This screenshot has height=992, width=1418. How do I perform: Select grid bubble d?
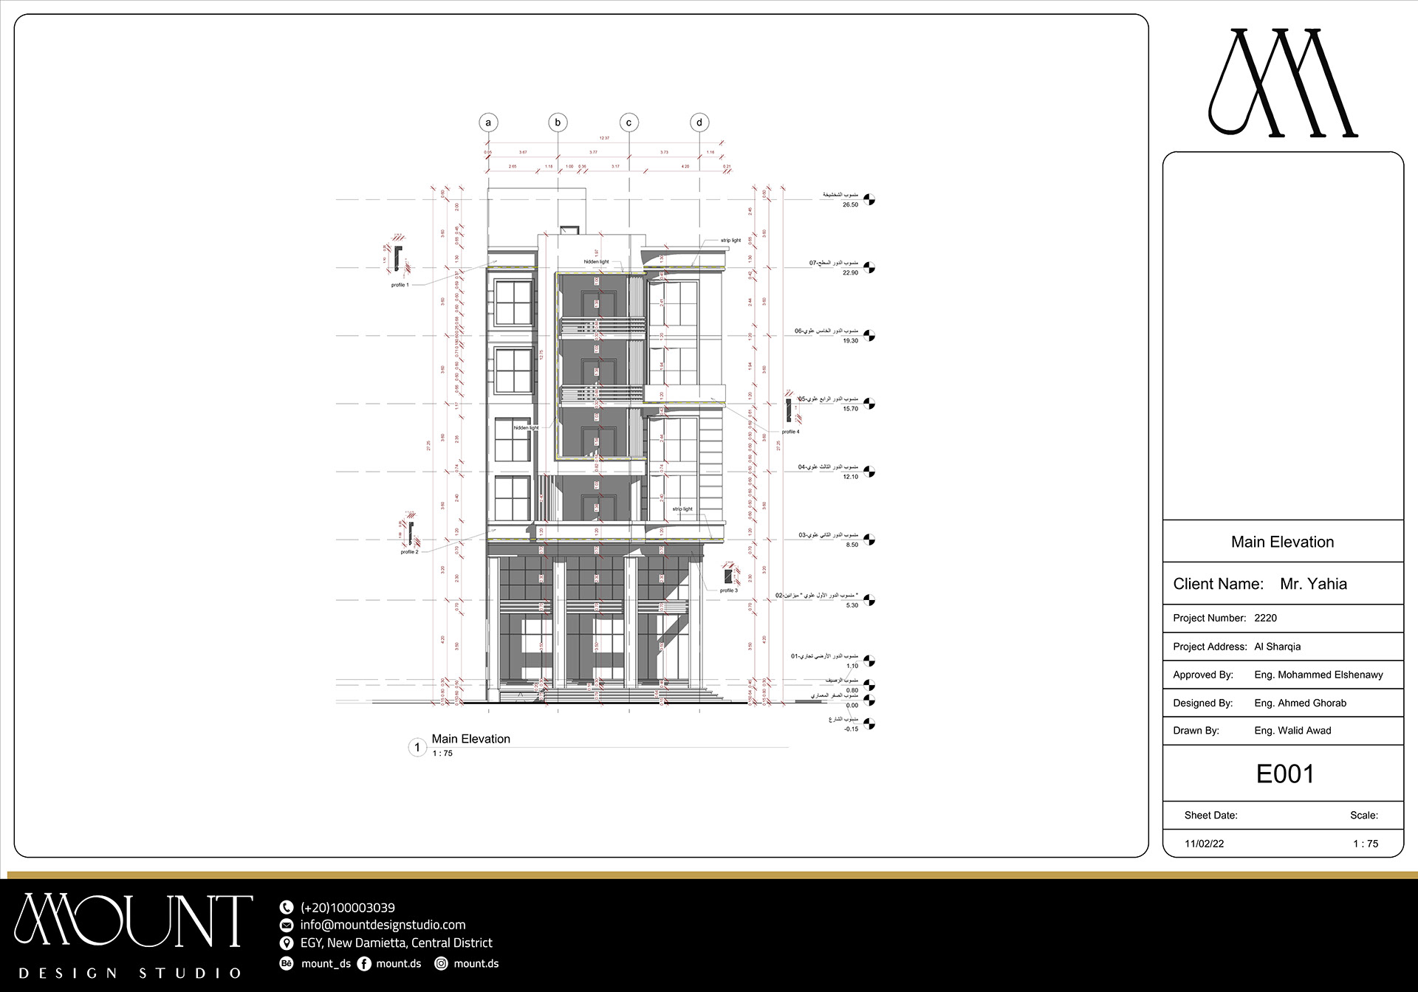pyautogui.click(x=699, y=123)
